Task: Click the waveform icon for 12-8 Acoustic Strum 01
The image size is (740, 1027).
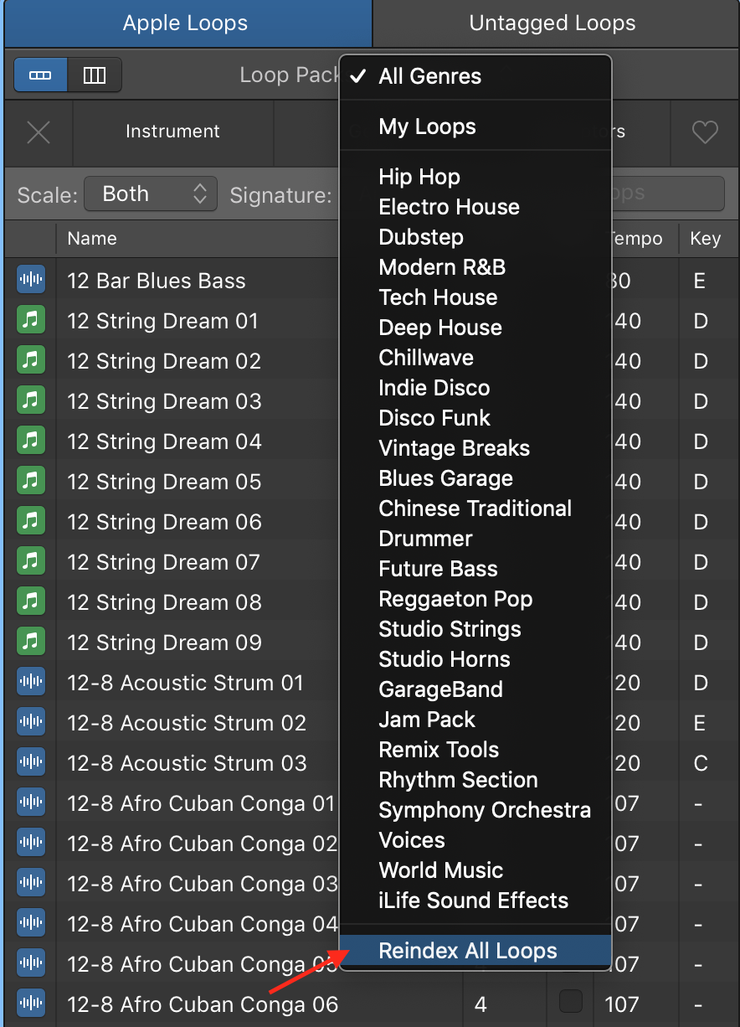Action: (x=31, y=683)
